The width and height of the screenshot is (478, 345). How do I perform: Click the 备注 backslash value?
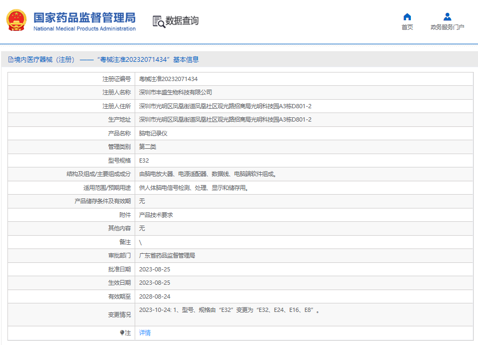141,243
